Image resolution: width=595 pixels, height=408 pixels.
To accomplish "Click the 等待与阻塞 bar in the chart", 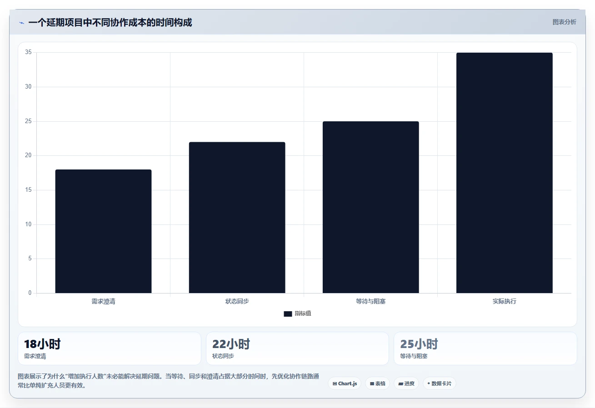I will point(370,207).
